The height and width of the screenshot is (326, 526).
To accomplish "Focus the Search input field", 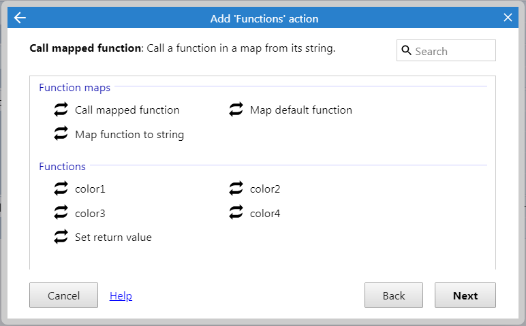I will (x=446, y=50).
